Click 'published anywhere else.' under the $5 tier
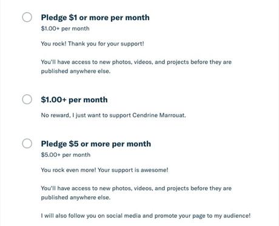The image size is (279, 226). tap(76, 198)
